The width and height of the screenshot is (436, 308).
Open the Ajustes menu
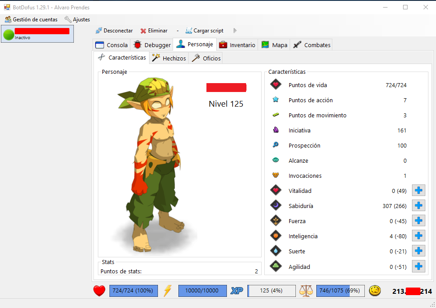point(77,20)
